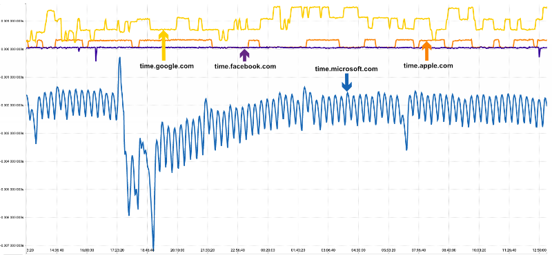The height and width of the screenshot is (255, 552).
Task: Click the 07:16:40 x-axis time label
Action: pyautogui.click(x=418, y=251)
